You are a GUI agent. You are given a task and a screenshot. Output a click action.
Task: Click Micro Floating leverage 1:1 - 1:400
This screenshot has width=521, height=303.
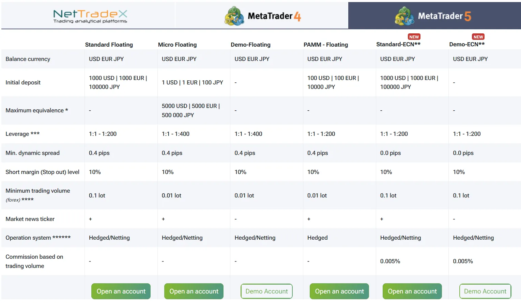[175, 134]
